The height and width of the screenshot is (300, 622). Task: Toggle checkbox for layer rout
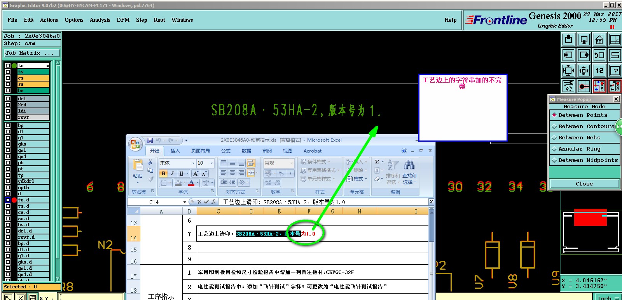(x=8, y=117)
